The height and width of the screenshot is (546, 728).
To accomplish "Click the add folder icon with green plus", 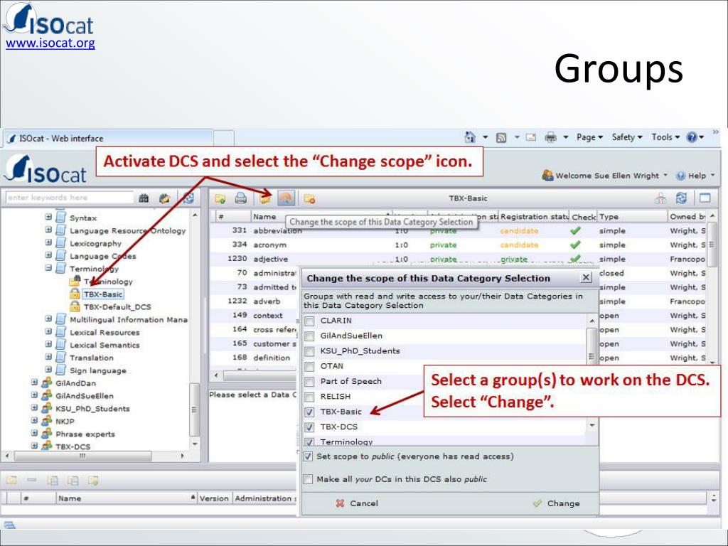I will point(220,198).
